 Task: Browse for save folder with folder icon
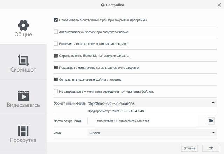coord(211,121)
